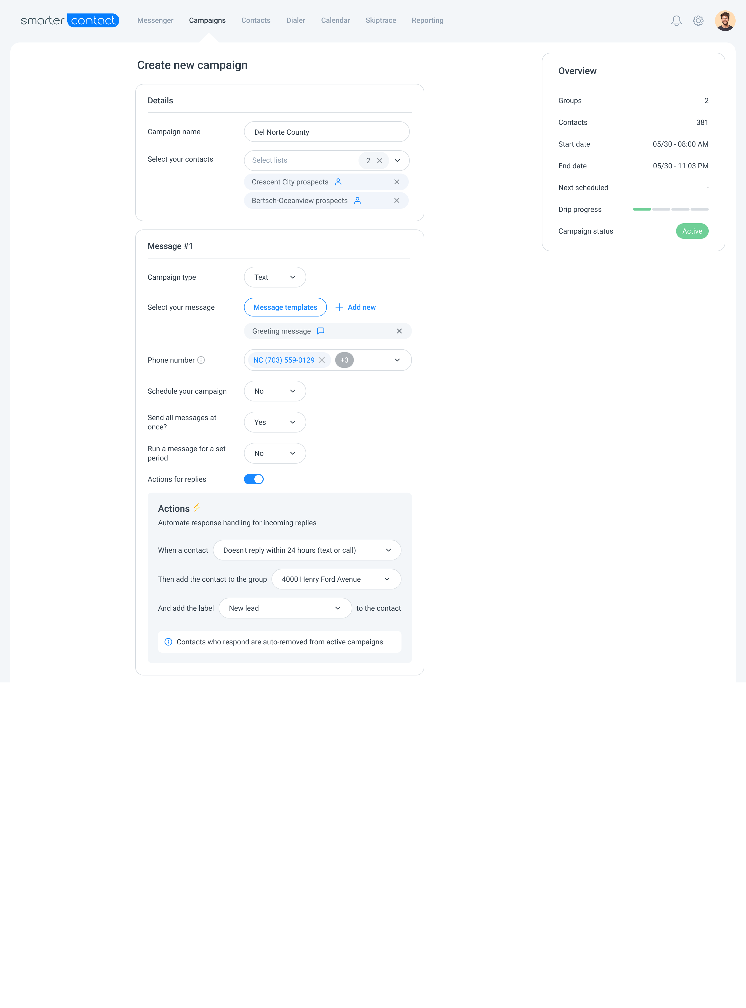Click the Message templates button
746x1008 pixels.
[x=285, y=307]
